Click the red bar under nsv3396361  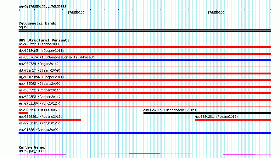(50, 120)
